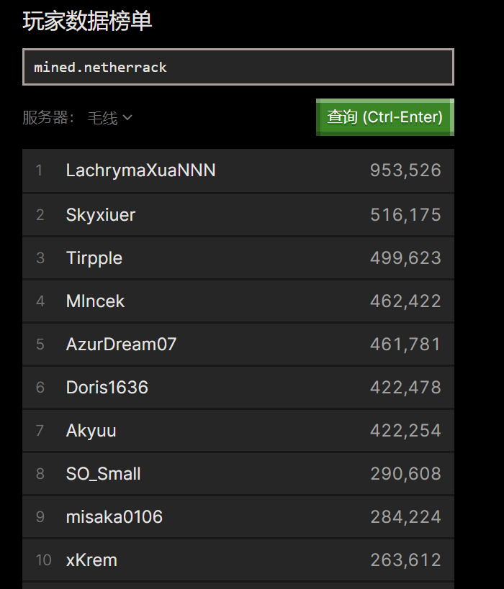Viewport: 504px width, 589px height.
Task: Select the LachrymaXuaNNN leaderboard row
Action: [x=238, y=170]
